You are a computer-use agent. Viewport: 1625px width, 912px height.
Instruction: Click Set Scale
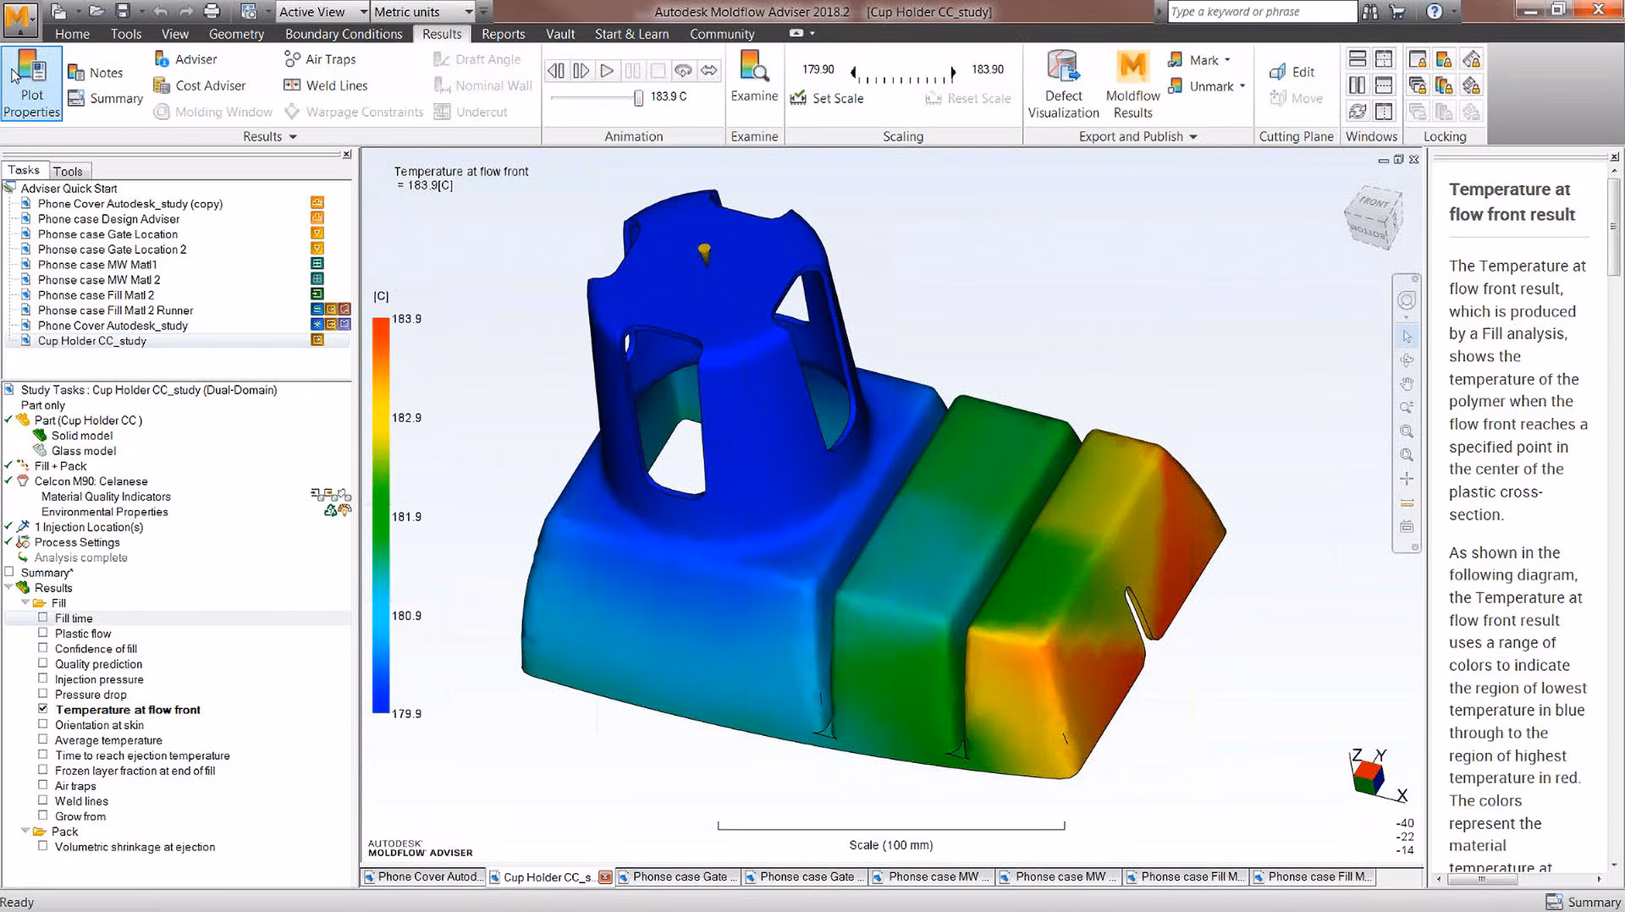point(827,98)
